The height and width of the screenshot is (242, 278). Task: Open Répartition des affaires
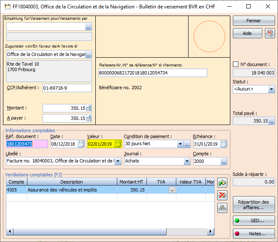pos(254,205)
